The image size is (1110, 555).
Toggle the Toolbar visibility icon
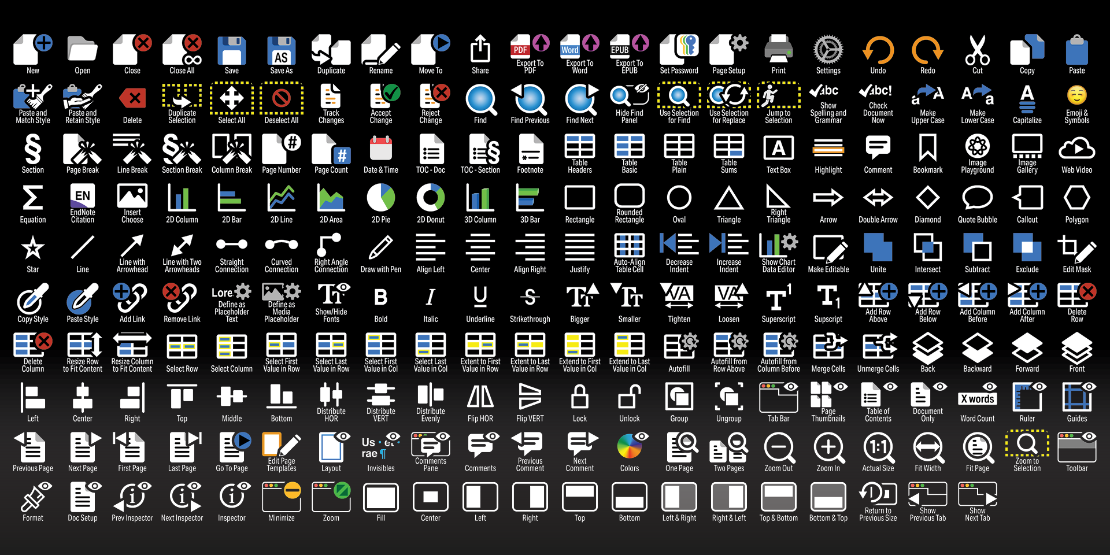pos(1077,447)
